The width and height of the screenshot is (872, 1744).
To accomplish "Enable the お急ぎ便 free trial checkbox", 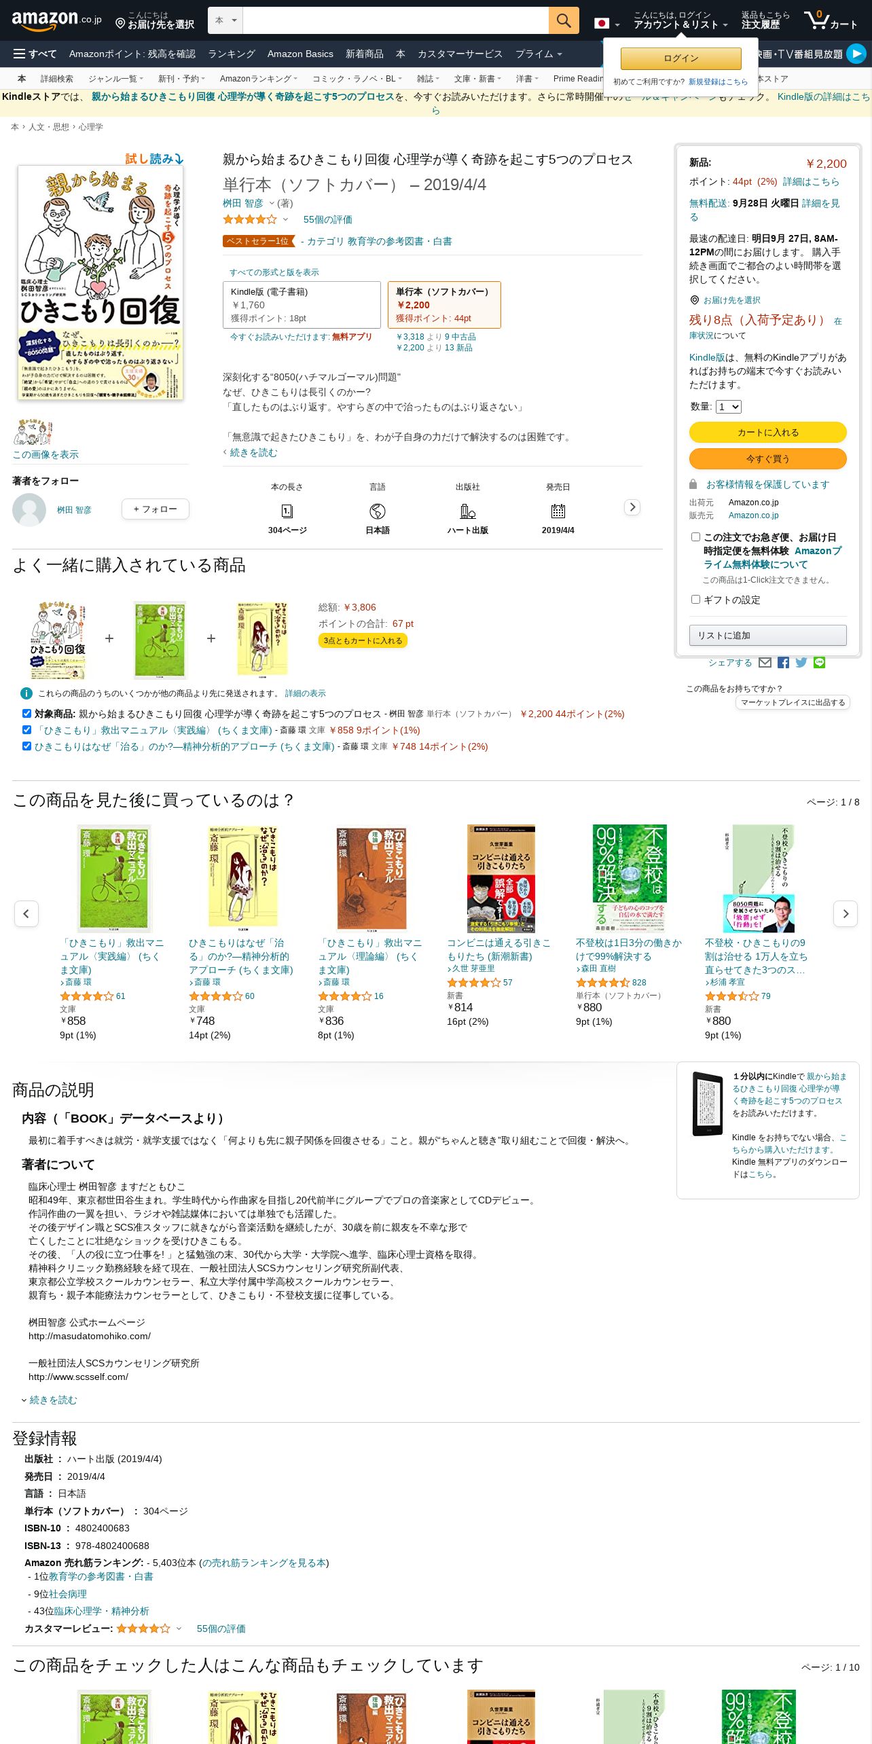I will click(x=695, y=537).
